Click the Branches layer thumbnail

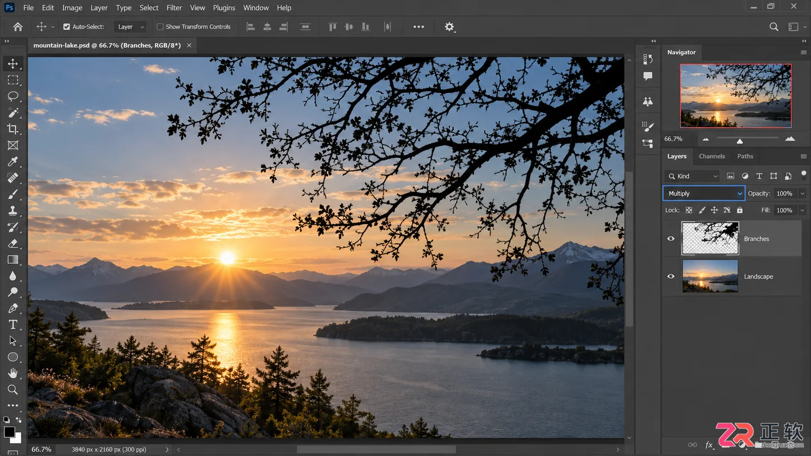click(710, 239)
